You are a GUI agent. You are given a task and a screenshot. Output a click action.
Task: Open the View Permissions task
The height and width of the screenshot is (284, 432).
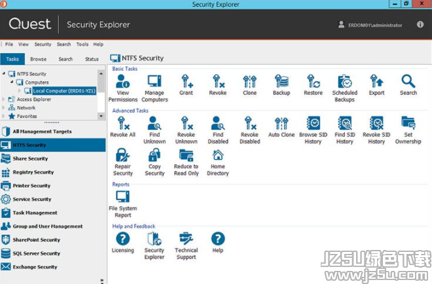coord(123,88)
